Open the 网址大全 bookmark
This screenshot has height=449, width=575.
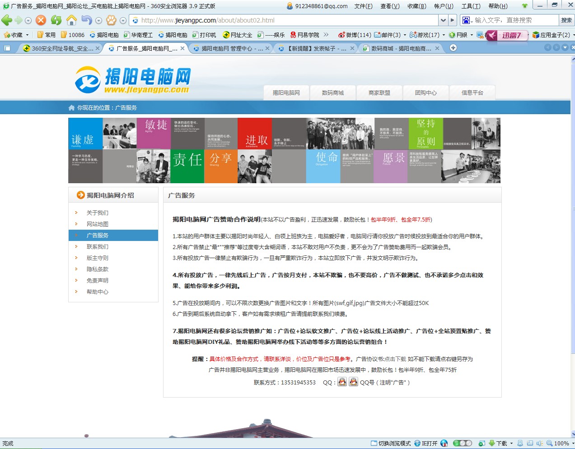pyautogui.click(x=238, y=35)
